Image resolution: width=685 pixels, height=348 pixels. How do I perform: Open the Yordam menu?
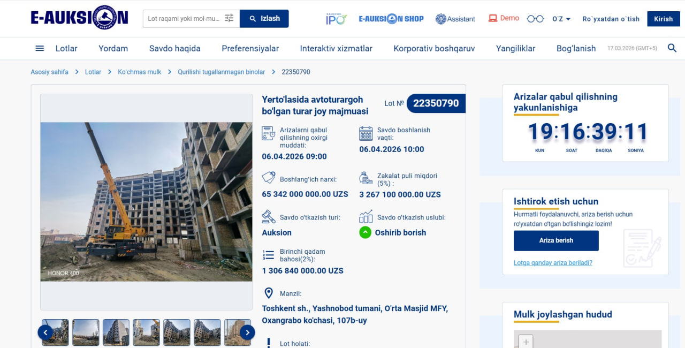[x=113, y=48]
